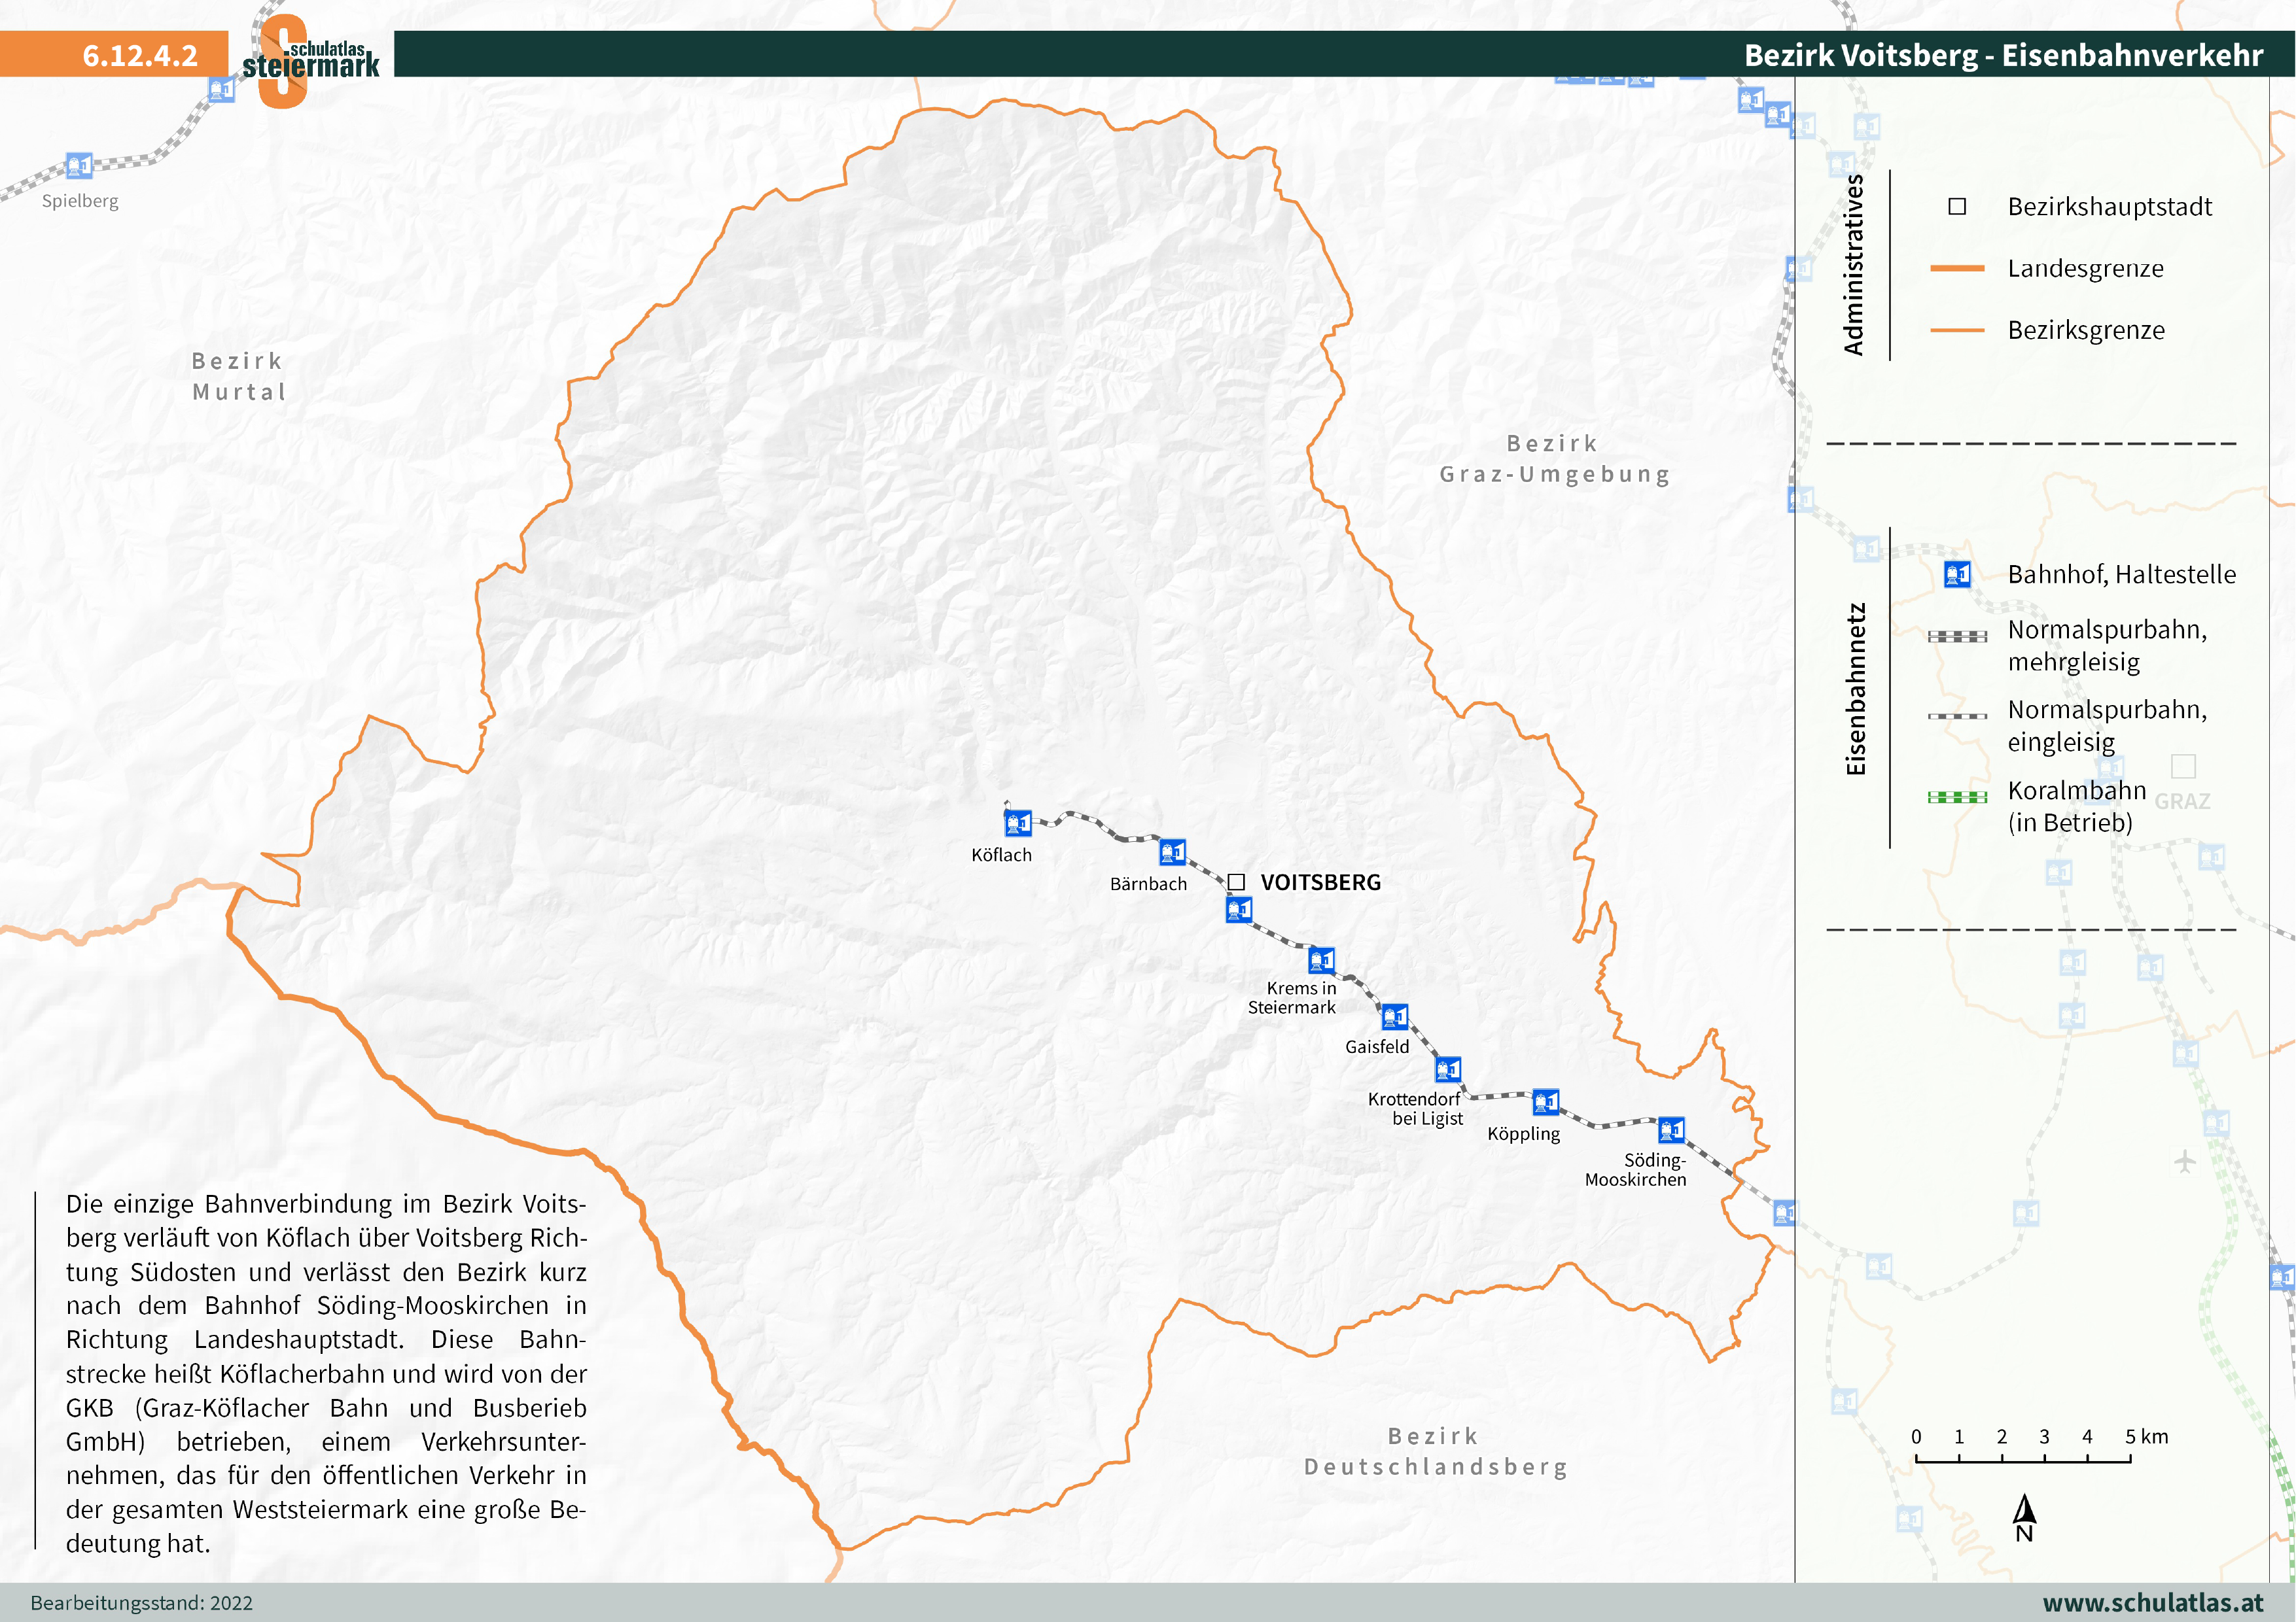Screen dimensions: 2296x1622
Task: Click the Krems in Steiermark station icon
Action: click(1321, 960)
